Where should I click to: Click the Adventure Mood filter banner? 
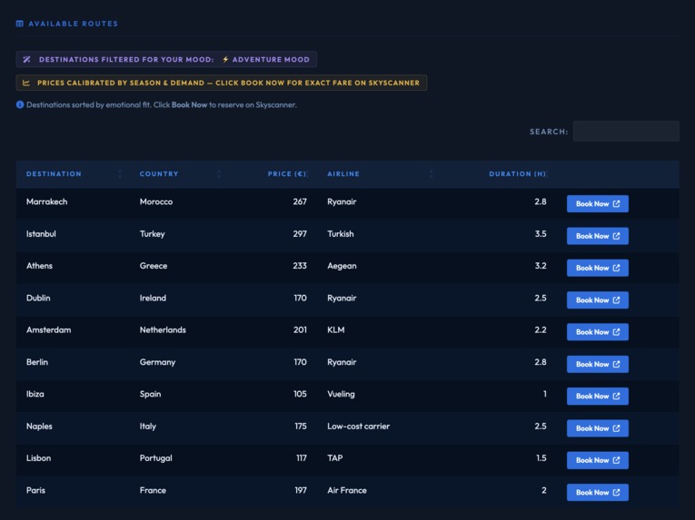166,59
